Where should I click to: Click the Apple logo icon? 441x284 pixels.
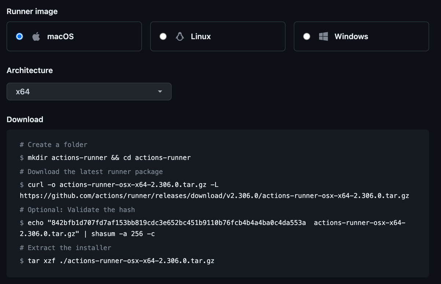coord(36,36)
